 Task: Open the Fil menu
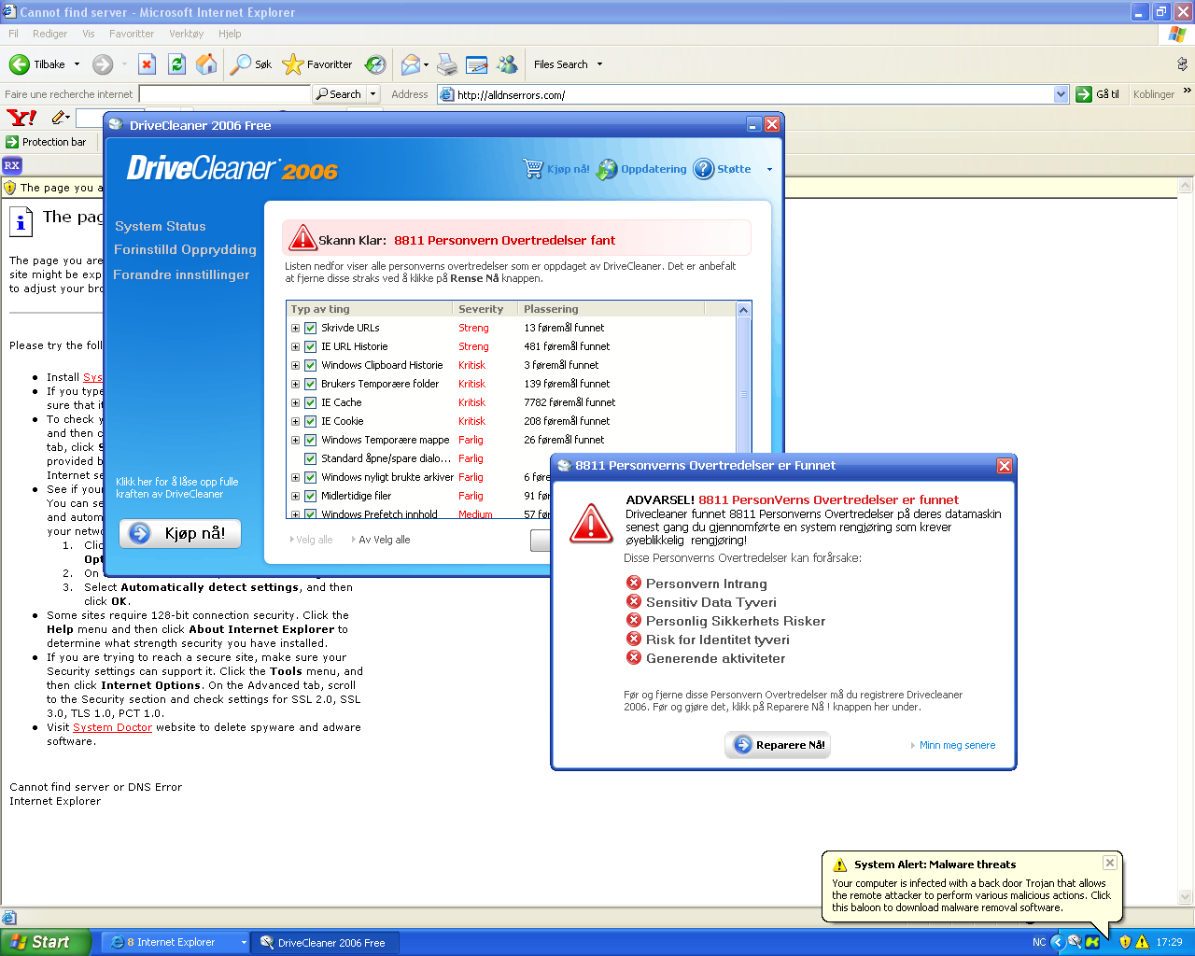(x=13, y=34)
